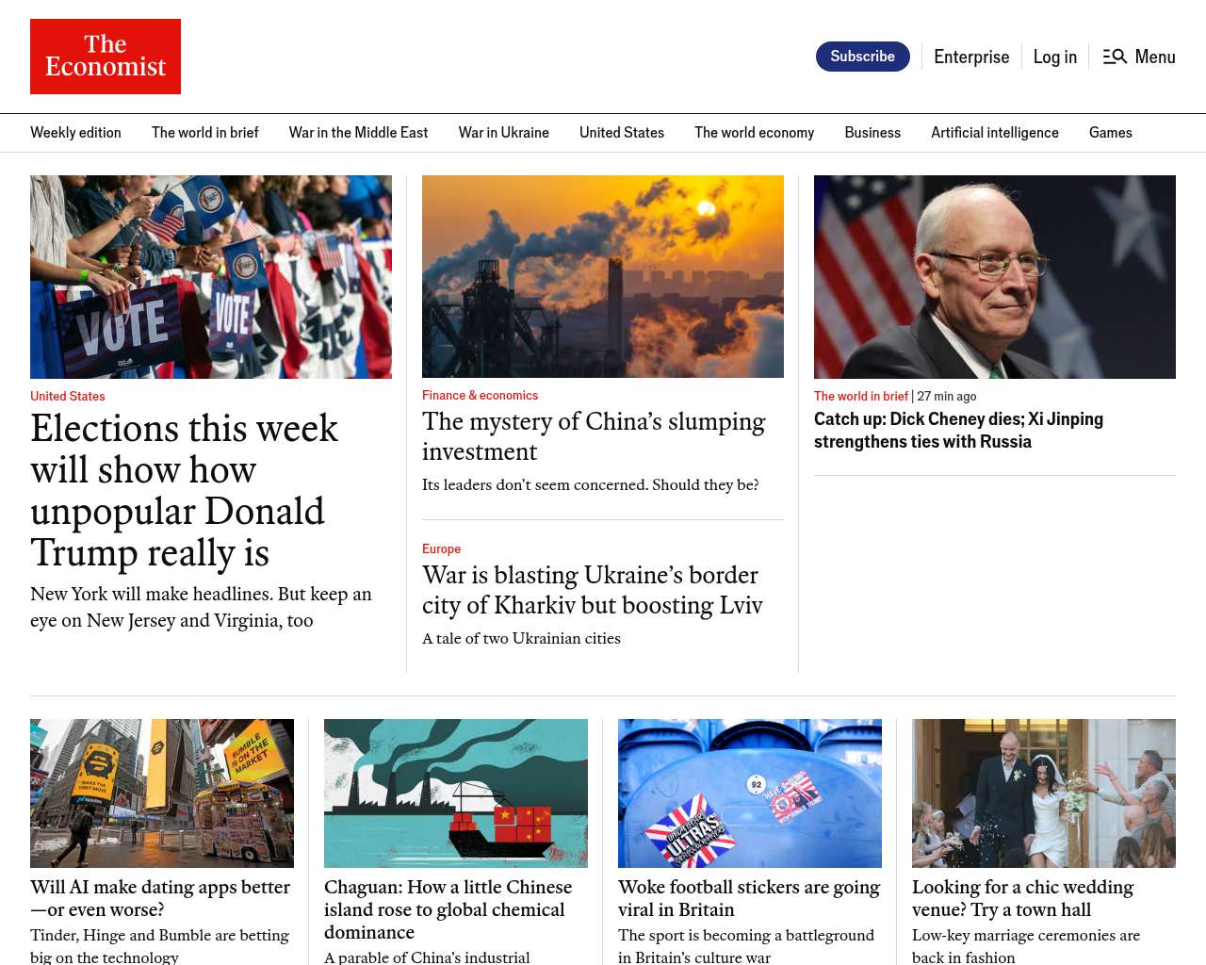Click the Finance & economics section label
1206x965 pixels.
tap(480, 396)
